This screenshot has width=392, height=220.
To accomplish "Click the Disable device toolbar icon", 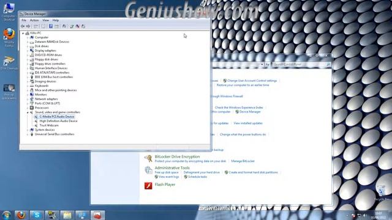I will (x=83, y=26).
